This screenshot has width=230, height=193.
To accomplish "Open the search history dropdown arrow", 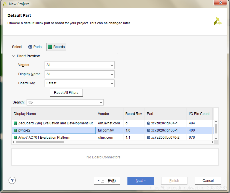I will 101,102.
